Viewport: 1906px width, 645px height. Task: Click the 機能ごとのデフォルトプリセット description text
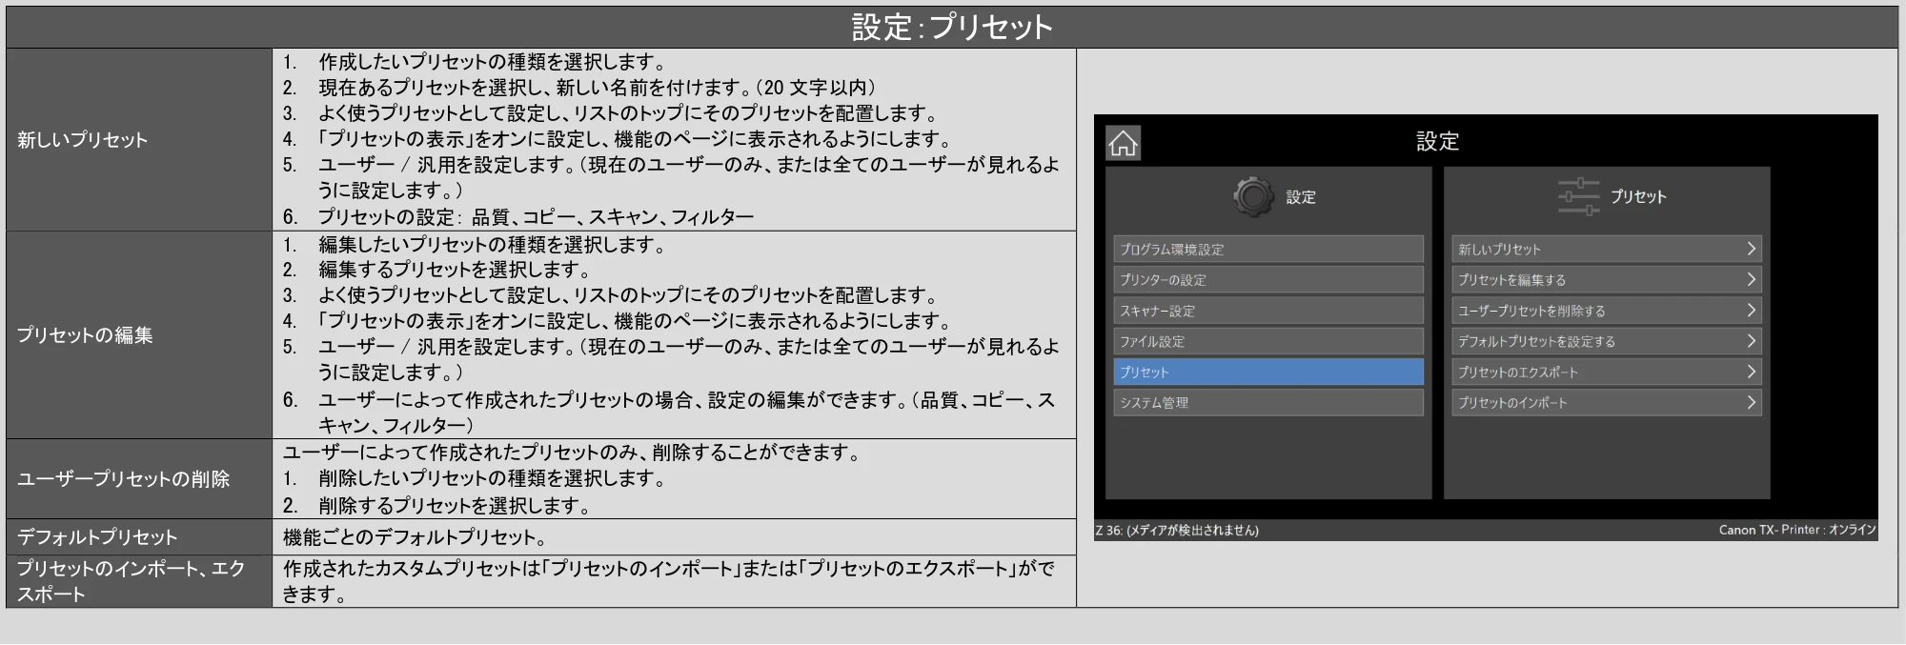pos(415,537)
